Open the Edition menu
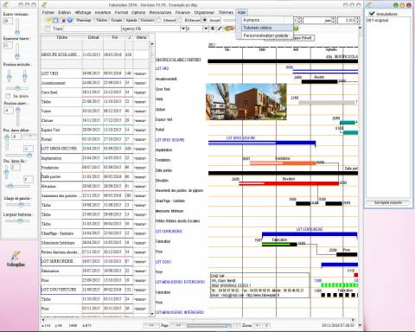415x332 pixels. pos(65,12)
